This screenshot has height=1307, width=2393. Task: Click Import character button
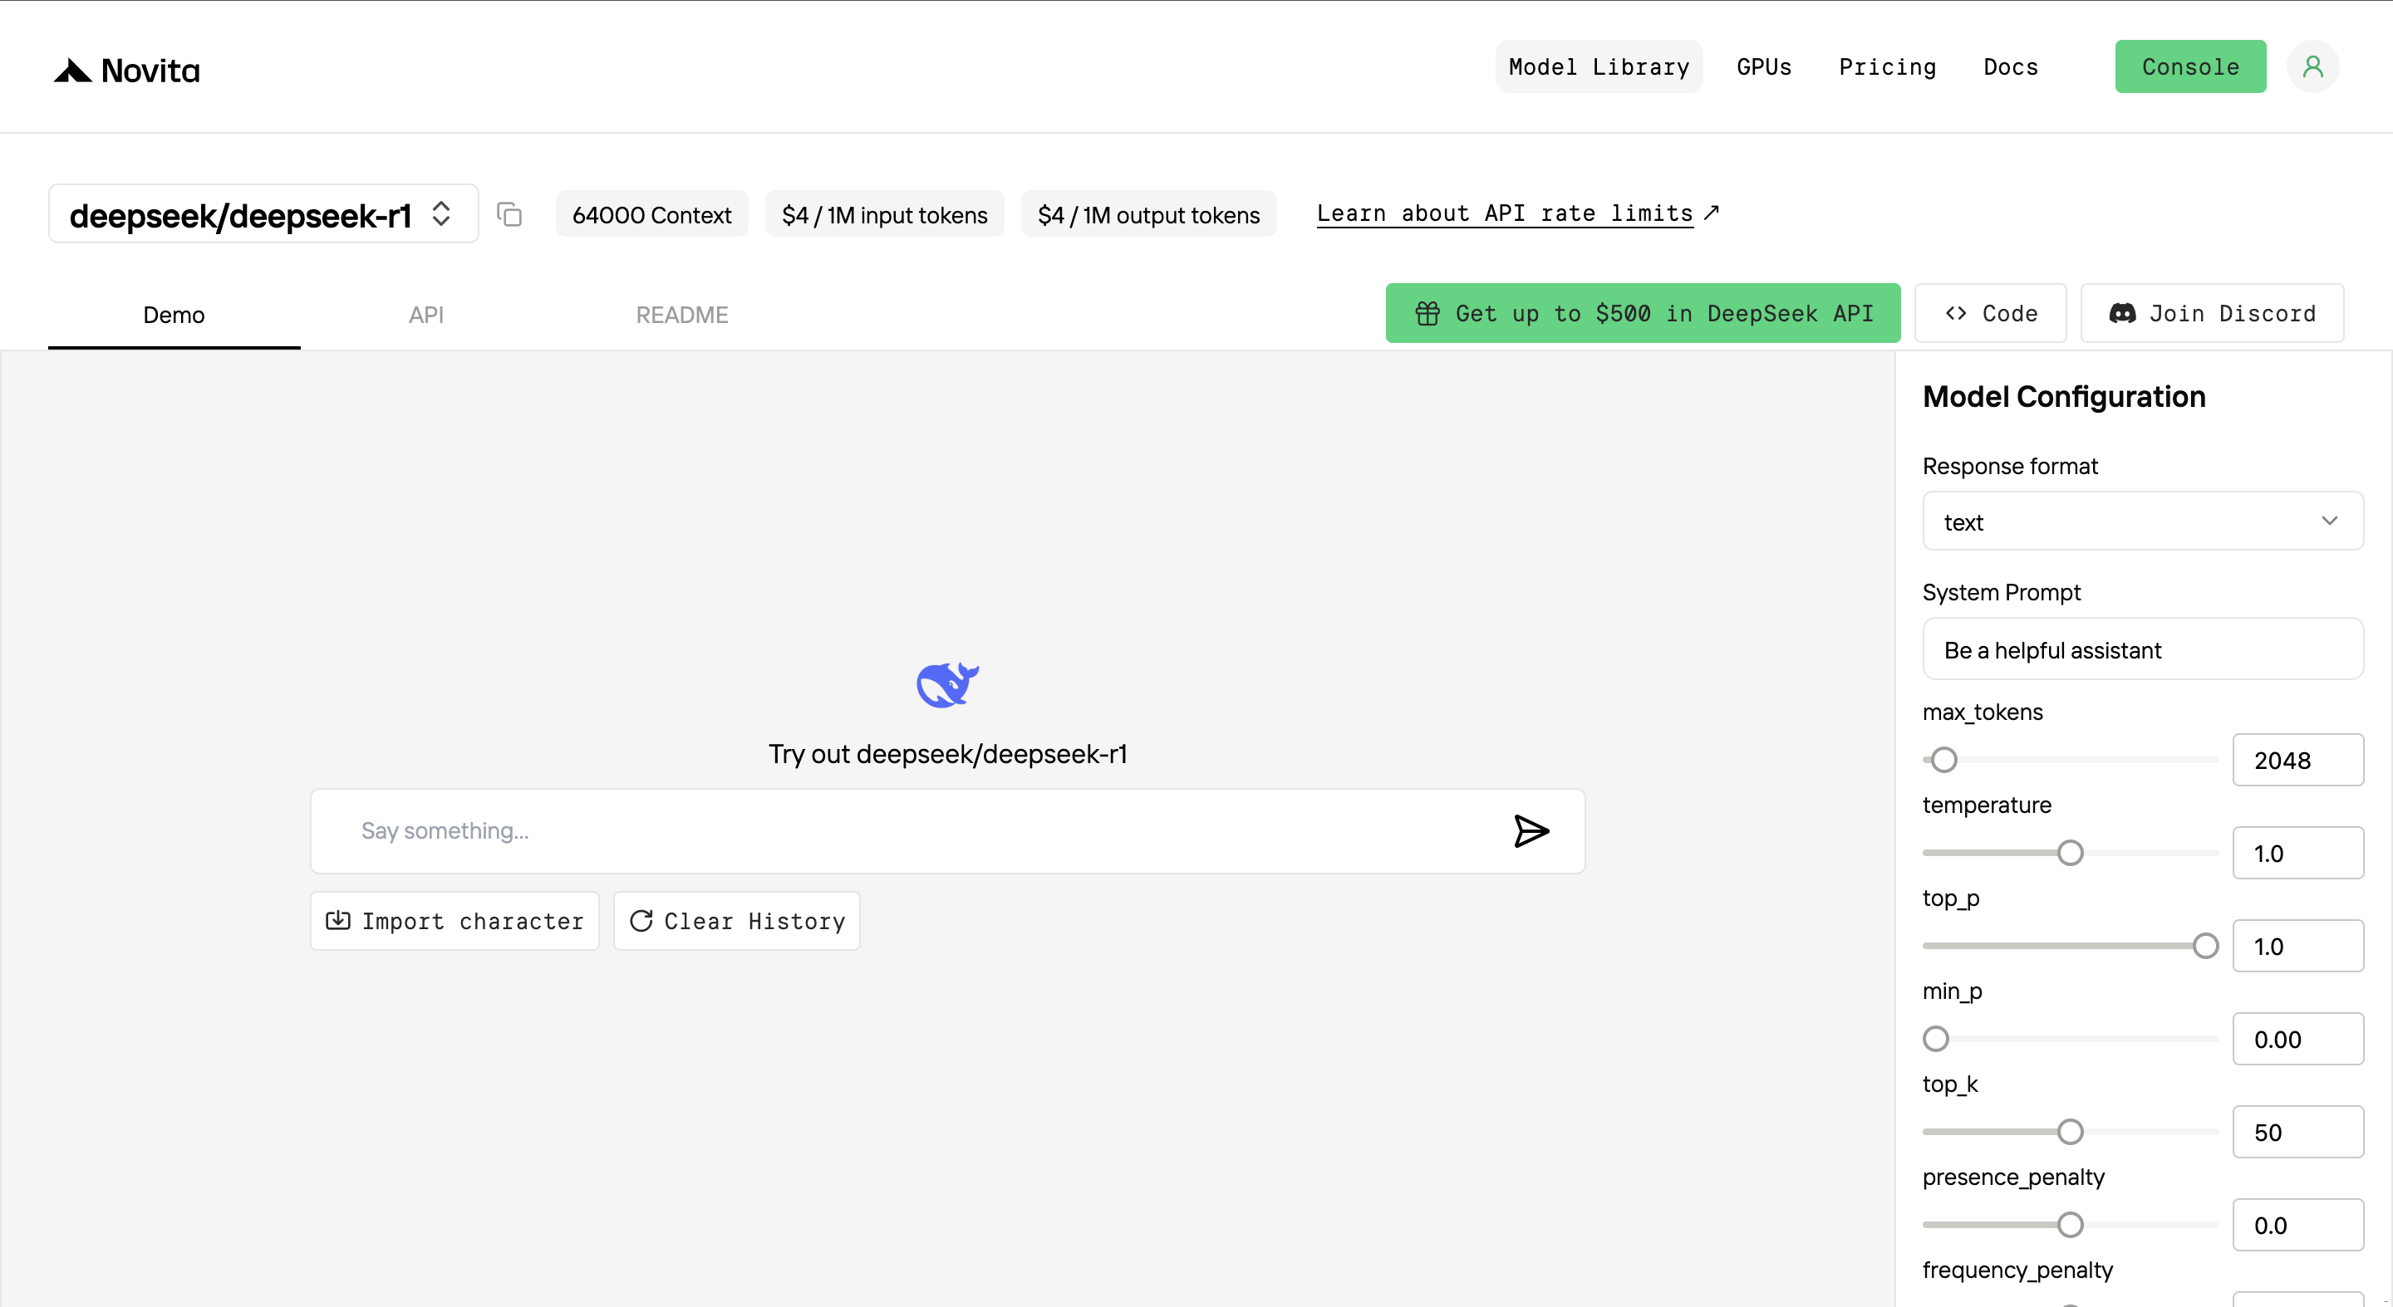[455, 921]
